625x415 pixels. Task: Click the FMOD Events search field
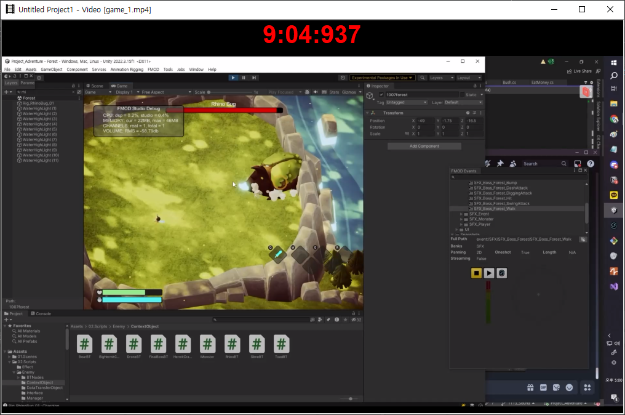tap(519, 177)
